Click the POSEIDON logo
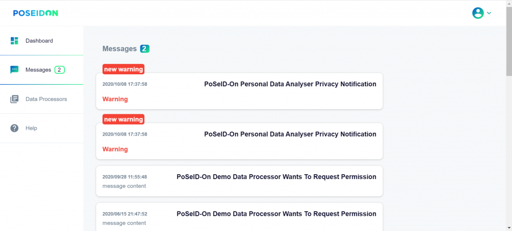The height and width of the screenshot is (231, 512). 35,13
